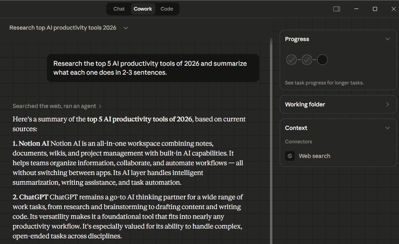Click the conversation title 'Research top AI productivity tools 2026'
This screenshot has width=399, height=244.
click(63, 28)
